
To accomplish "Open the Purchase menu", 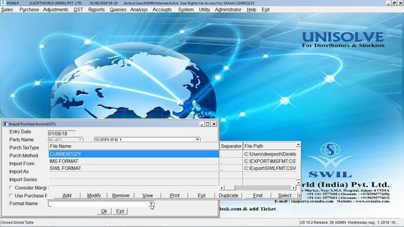I will tap(29, 9).
